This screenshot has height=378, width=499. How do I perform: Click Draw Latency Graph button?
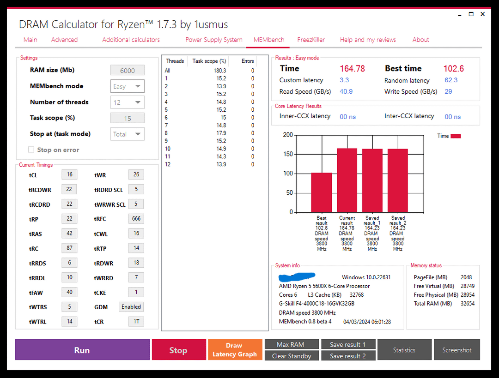coord(235,350)
